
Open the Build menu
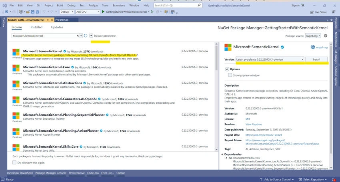60,6
